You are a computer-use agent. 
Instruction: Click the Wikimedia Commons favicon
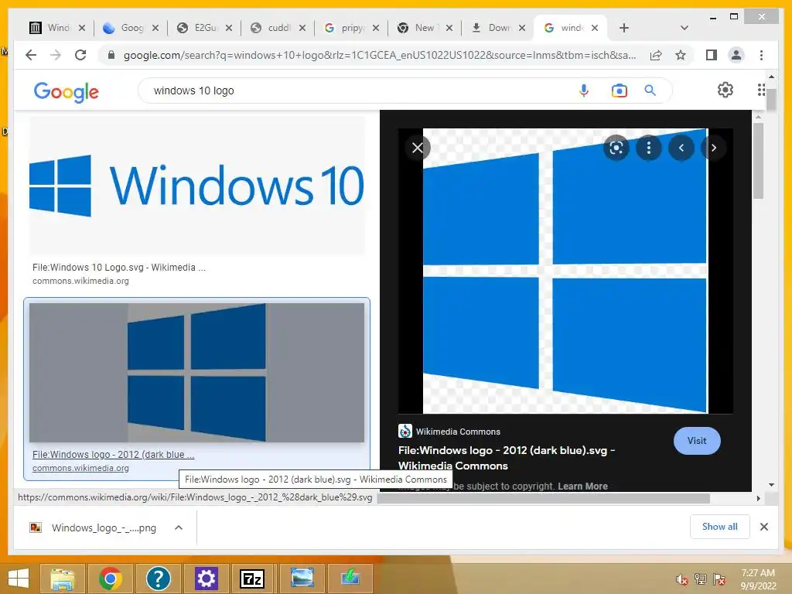click(x=405, y=431)
